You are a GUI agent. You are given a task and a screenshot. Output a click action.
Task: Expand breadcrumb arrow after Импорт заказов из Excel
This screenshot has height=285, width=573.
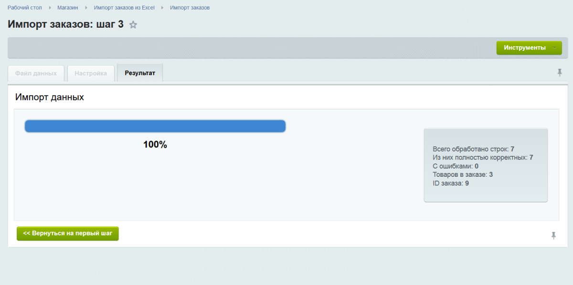click(162, 8)
